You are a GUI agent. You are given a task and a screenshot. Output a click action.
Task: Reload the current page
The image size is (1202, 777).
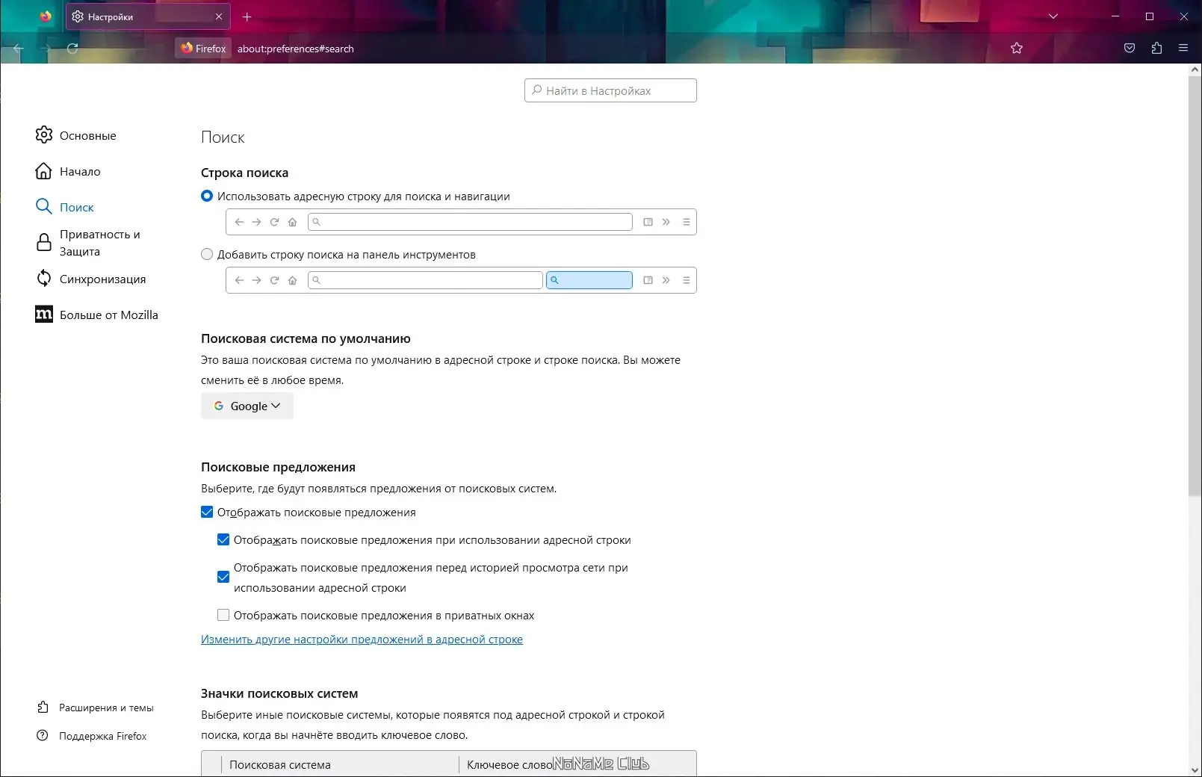pos(72,49)
